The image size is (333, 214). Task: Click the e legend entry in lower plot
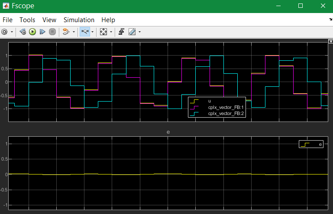[311, 145]
